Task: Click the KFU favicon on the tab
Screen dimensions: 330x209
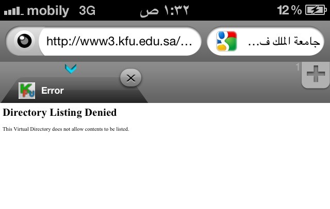Action: tap(27, 91)
